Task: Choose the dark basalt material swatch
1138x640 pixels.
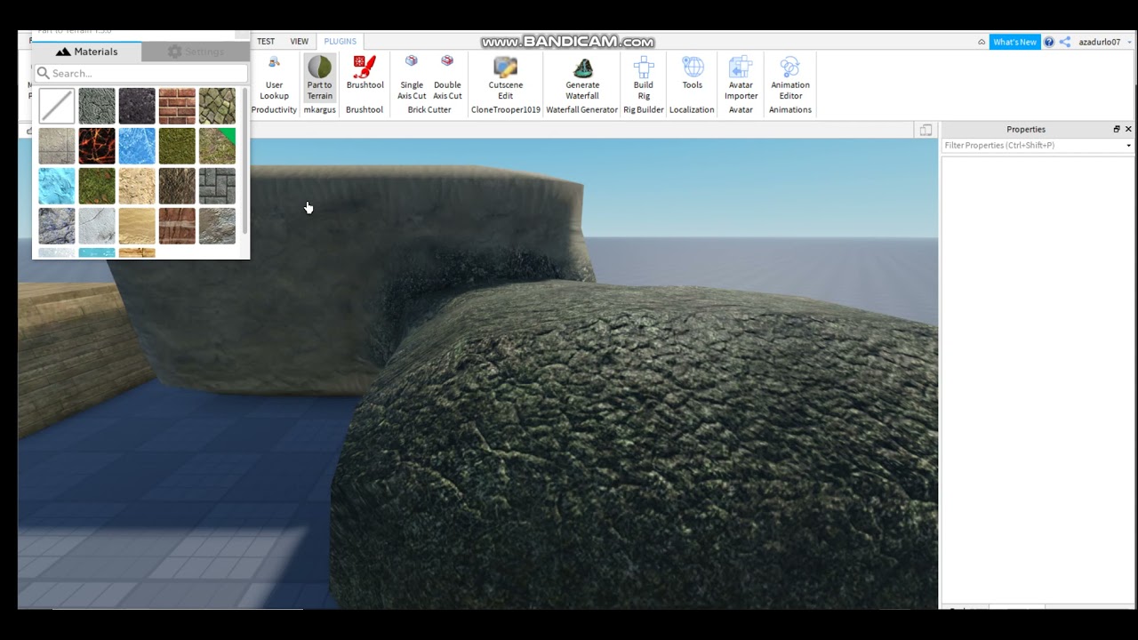Action: point(137,106)
